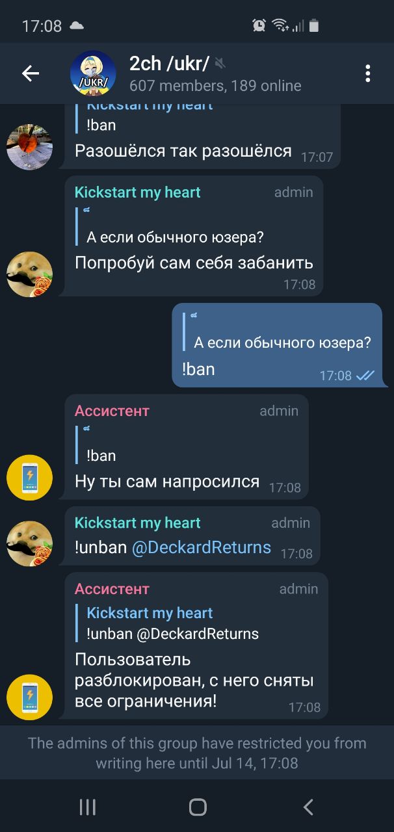Tap the 'Kickstart my heart' sender name above 'Попробуй сам себя забанить'
Screen dimensions: 394x832
[x=138, y=192]
